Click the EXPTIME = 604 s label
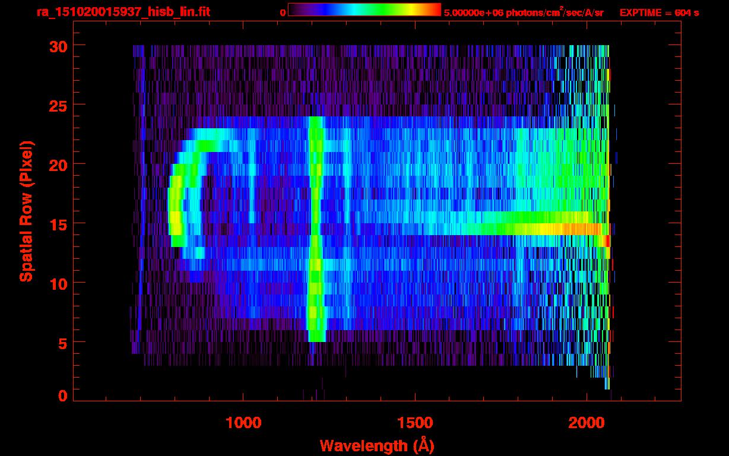 (659, 12)
